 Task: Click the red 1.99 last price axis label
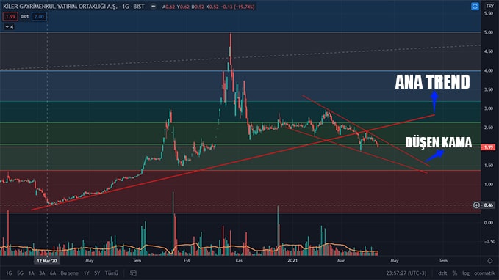pos(488,147)
